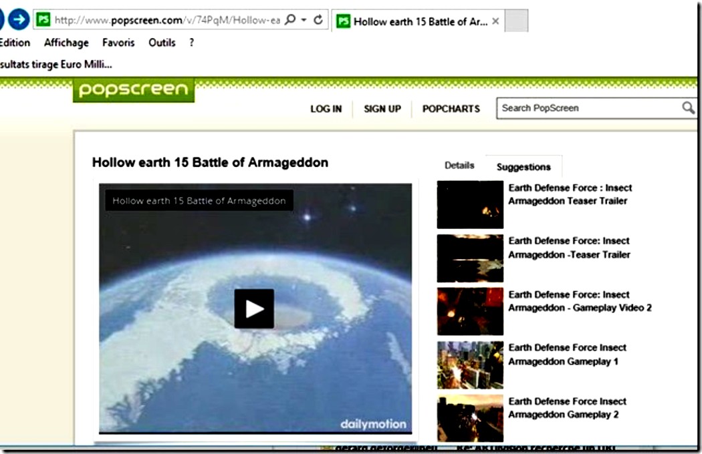Play the Hollow earth 15 video
Image resolution: width=702 pixels, height=454 pixels.
[x=254, y=308]
